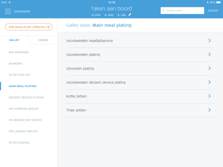Select Dessert Service Plating in sidebar
Viewport: 223px width, 167px height.
(26, 97)
